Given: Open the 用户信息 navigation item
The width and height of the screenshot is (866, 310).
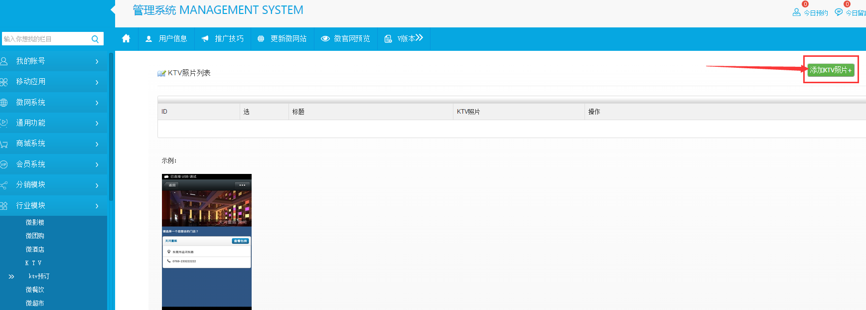Looking at the screenshot, I should point(166,39).
